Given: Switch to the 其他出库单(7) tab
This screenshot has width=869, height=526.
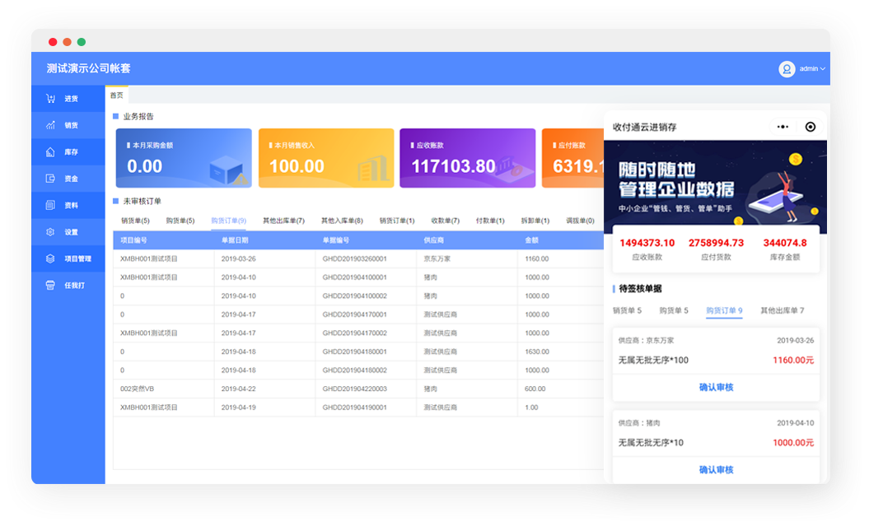Looking at the screenshot, I should [x=283, y=221].
